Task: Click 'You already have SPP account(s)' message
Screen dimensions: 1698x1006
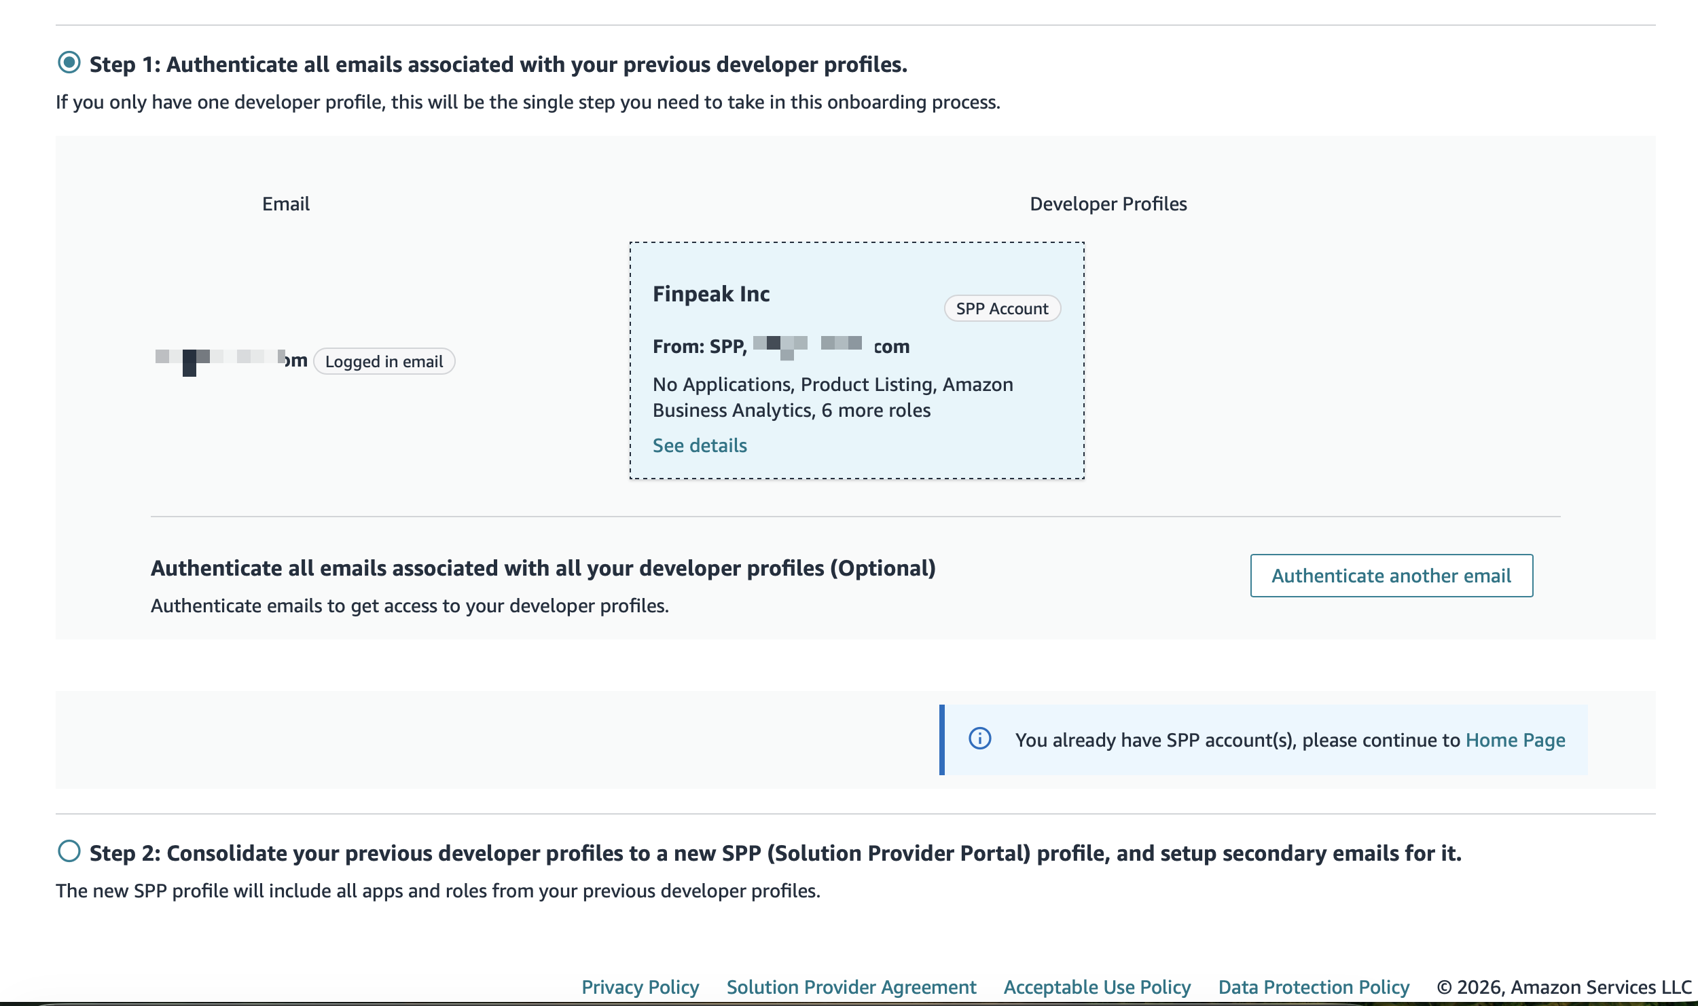Action: [1290, 740]
